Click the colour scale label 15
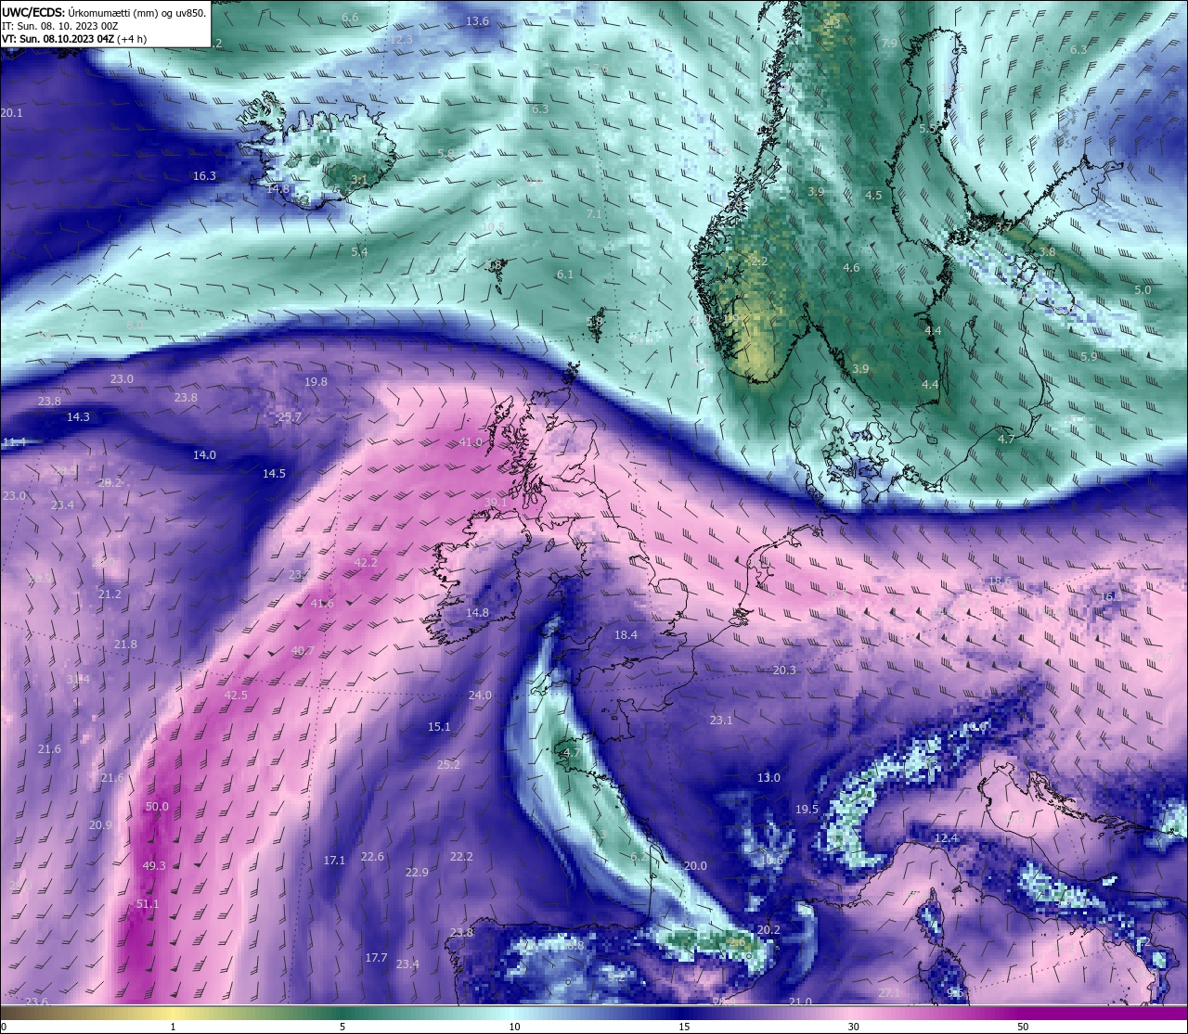 pos(683,1027)
